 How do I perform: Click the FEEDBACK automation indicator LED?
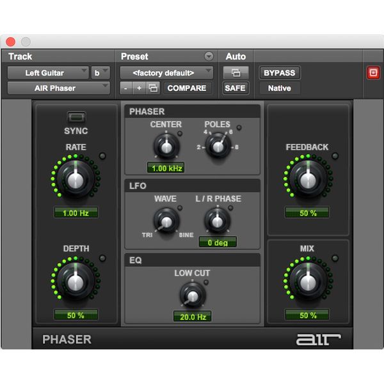(x=335, y=156)
